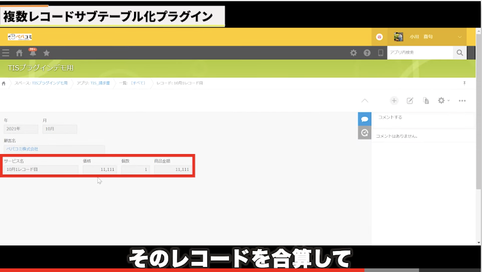
Task: Click the search magnifier button
Action: coord(460,53)
